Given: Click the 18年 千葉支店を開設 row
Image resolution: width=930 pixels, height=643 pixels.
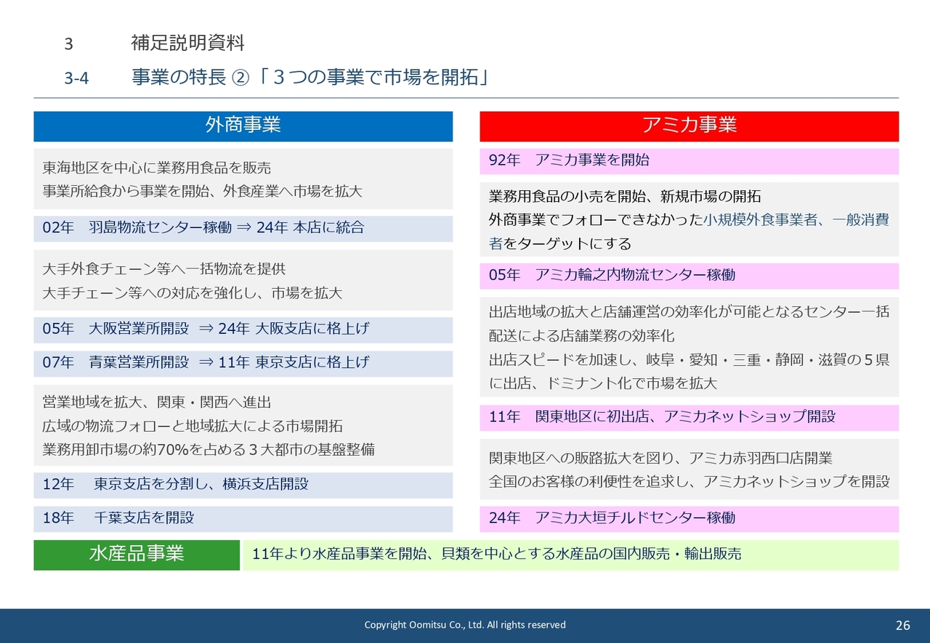Looking at the screenshot, I should pyautogui.click(x=243, y=518).
